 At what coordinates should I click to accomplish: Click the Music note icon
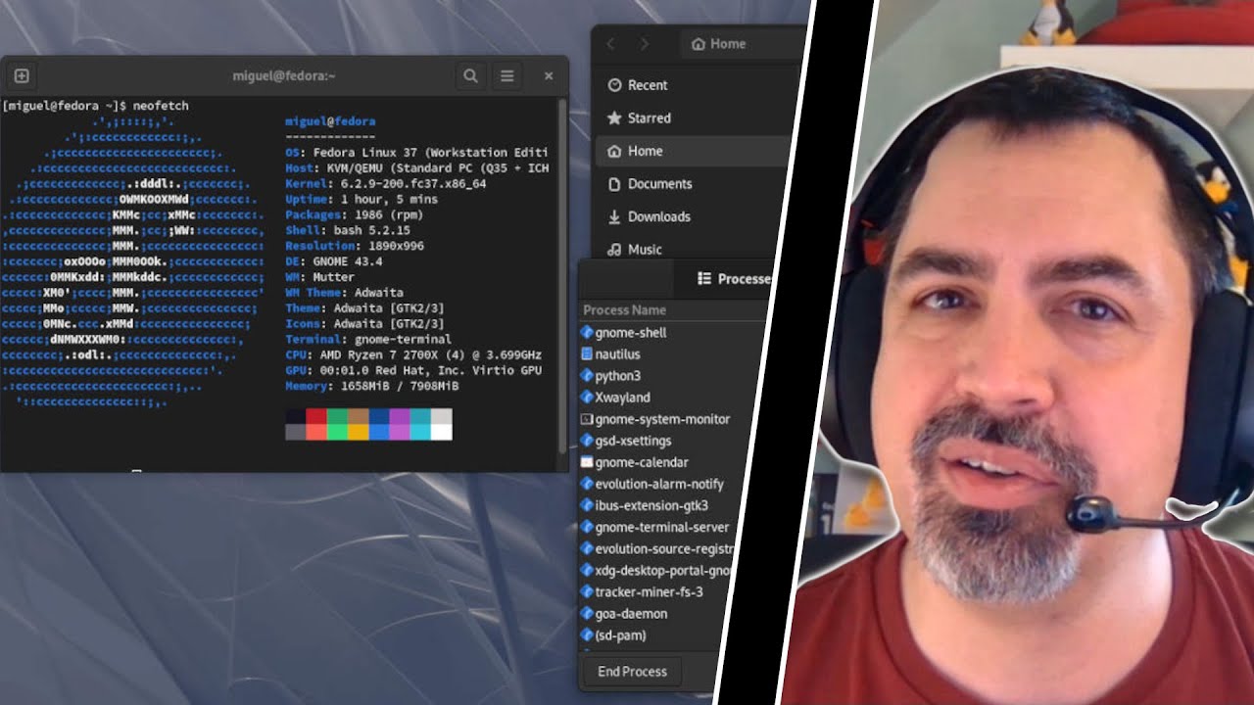tap(614, 249)
